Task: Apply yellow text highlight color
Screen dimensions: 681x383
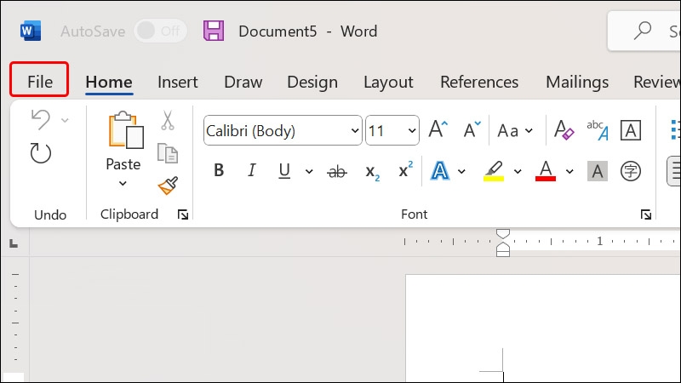Action: coord(494,171)
